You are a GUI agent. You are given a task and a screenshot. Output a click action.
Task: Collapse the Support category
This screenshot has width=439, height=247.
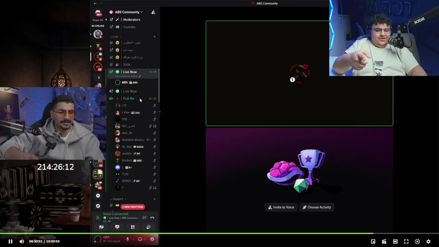(118, 199)
